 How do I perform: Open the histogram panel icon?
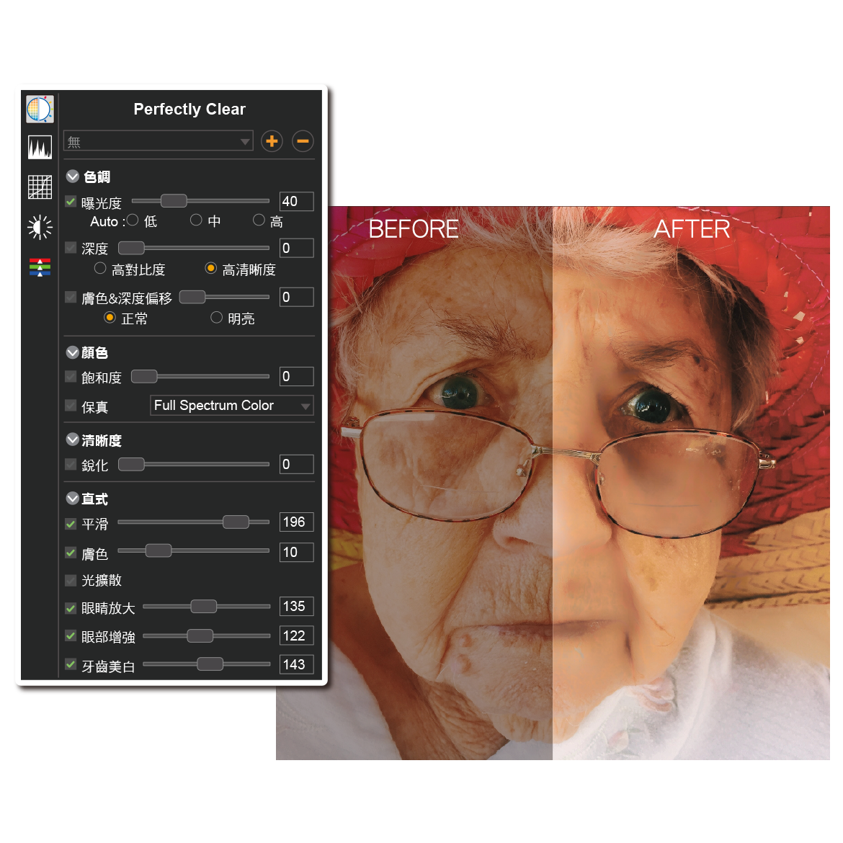(x=40, y=147)
